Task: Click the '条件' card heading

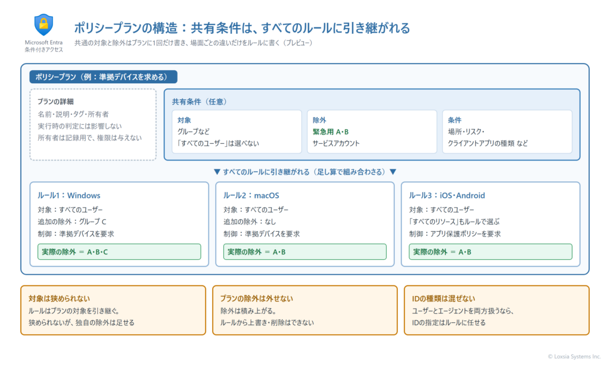Action: point(455,120)
